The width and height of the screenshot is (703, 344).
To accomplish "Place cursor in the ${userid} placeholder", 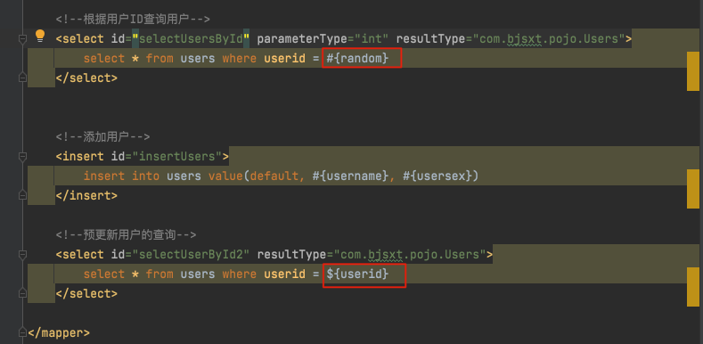I will point(357,274).
